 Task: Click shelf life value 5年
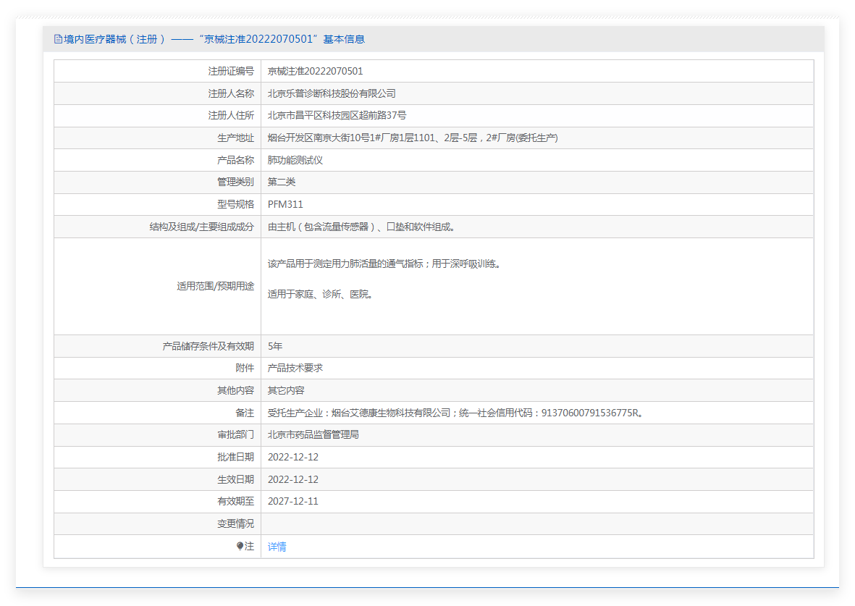pyautogui.click(x=275, y=346)
